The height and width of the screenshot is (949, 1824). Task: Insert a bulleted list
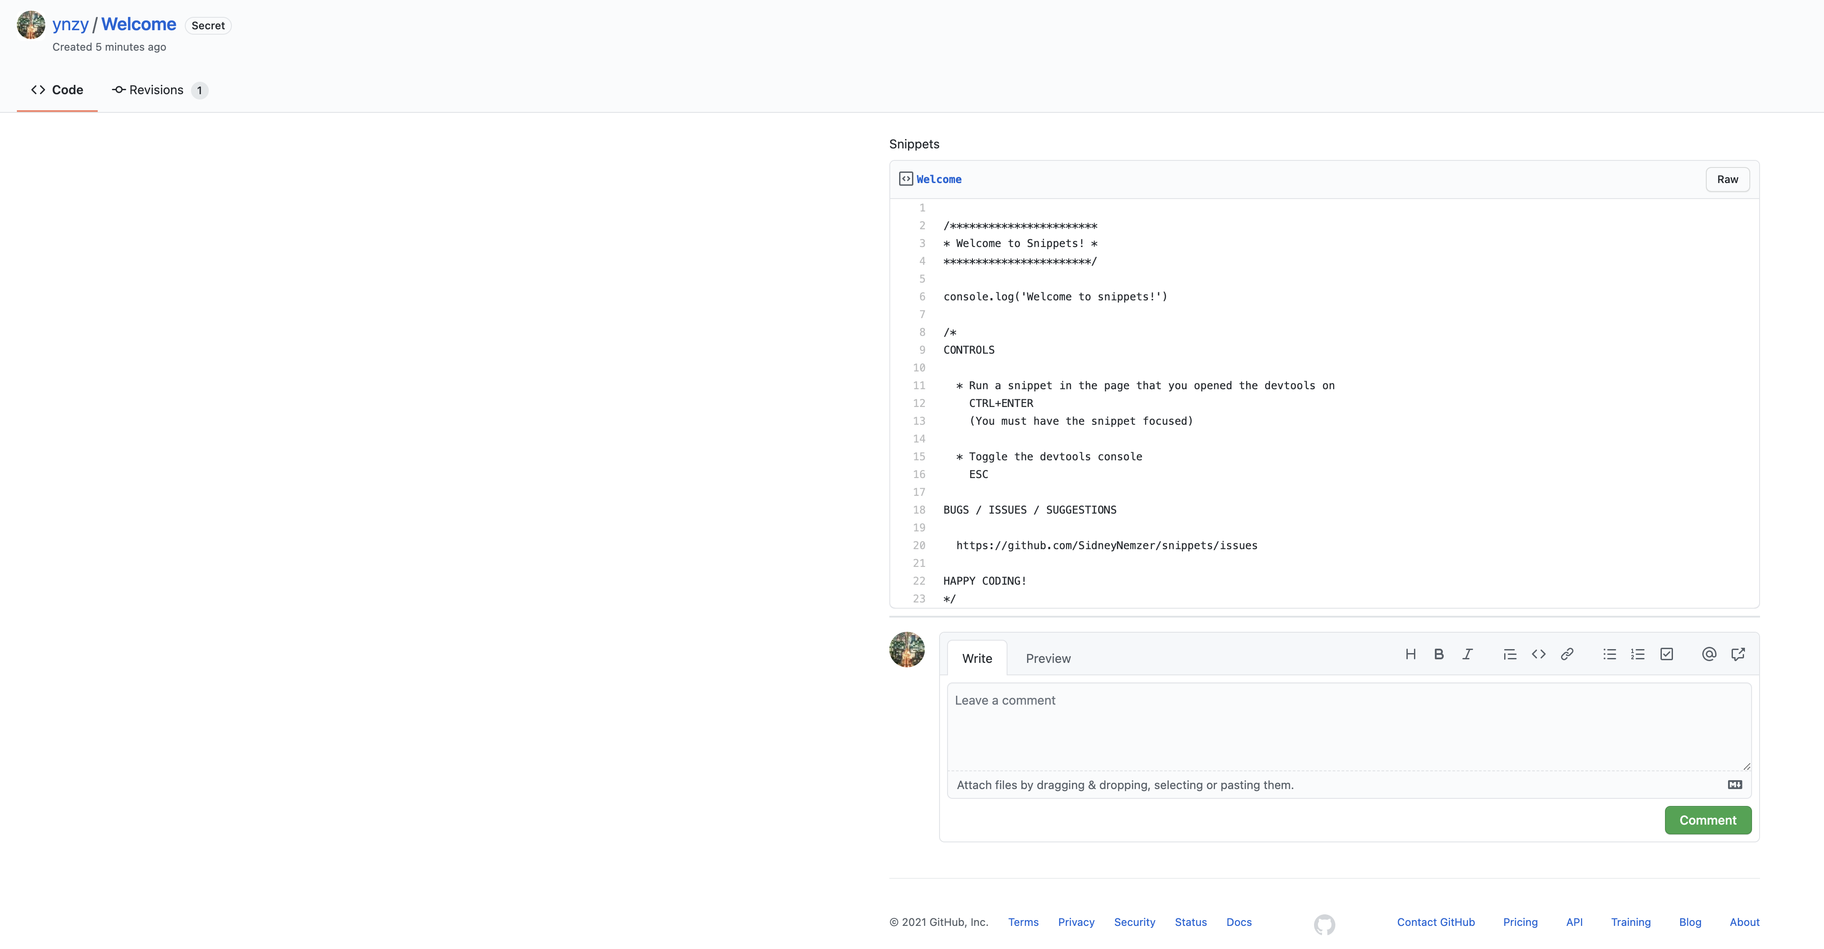[x=1609, y=654]
